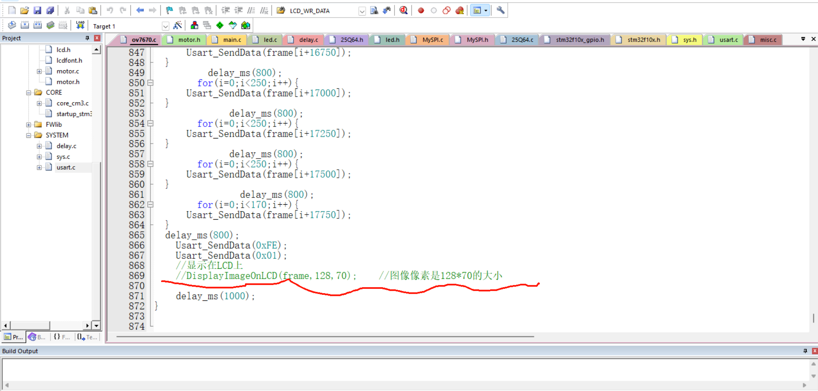Image resolution: width=818 pixels, height=391 pixels.
Task: Toggle a breakpoint with the red dot icon
Action: (x=421, y=10)
